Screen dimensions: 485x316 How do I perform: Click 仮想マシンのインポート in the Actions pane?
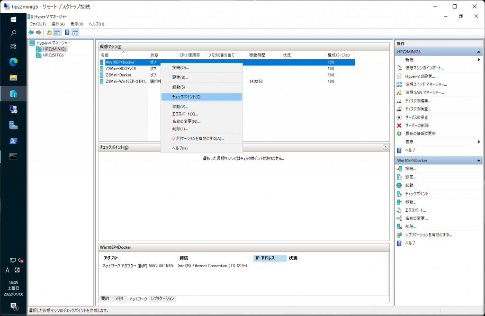coord(424,68)
